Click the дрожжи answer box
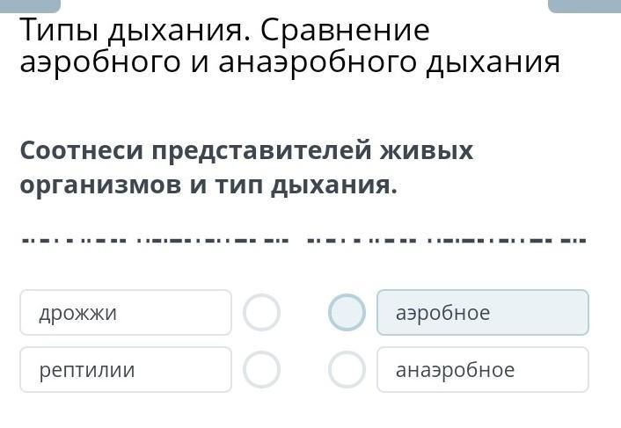621x428 pixels. click(x=126, y=313)
